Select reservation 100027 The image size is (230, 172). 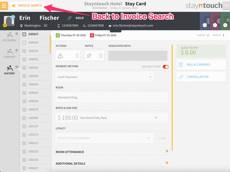tap(36, 34)
